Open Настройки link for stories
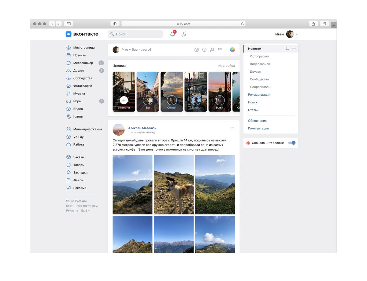Image resolution: width=367 pixels, height=281 pixels. 227,66
